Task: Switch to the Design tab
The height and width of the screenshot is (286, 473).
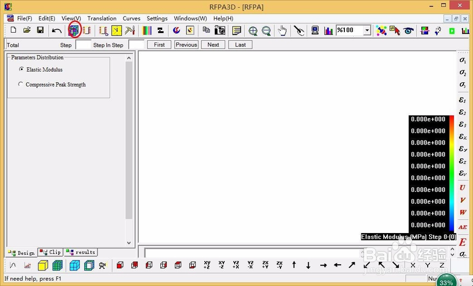Action: 22,252
